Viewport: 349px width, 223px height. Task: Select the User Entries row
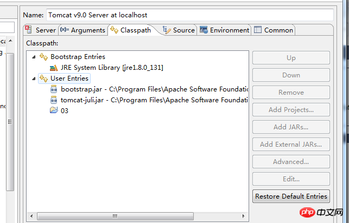65,78
